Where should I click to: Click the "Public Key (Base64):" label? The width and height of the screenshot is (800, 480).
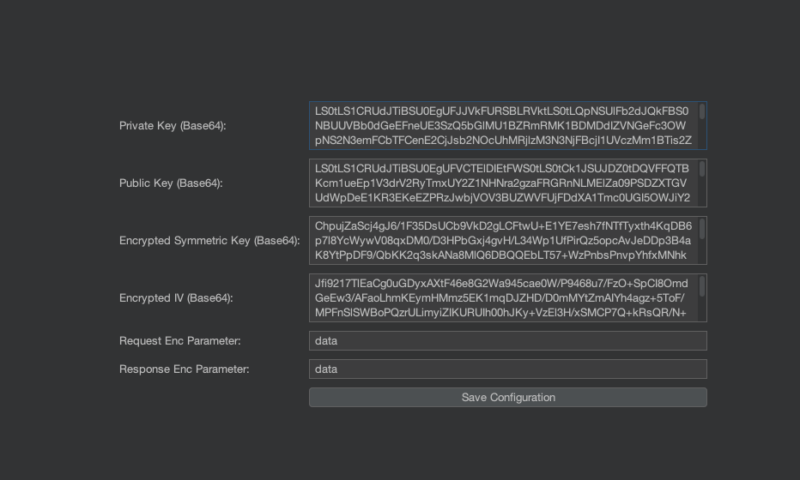point(171,183)
